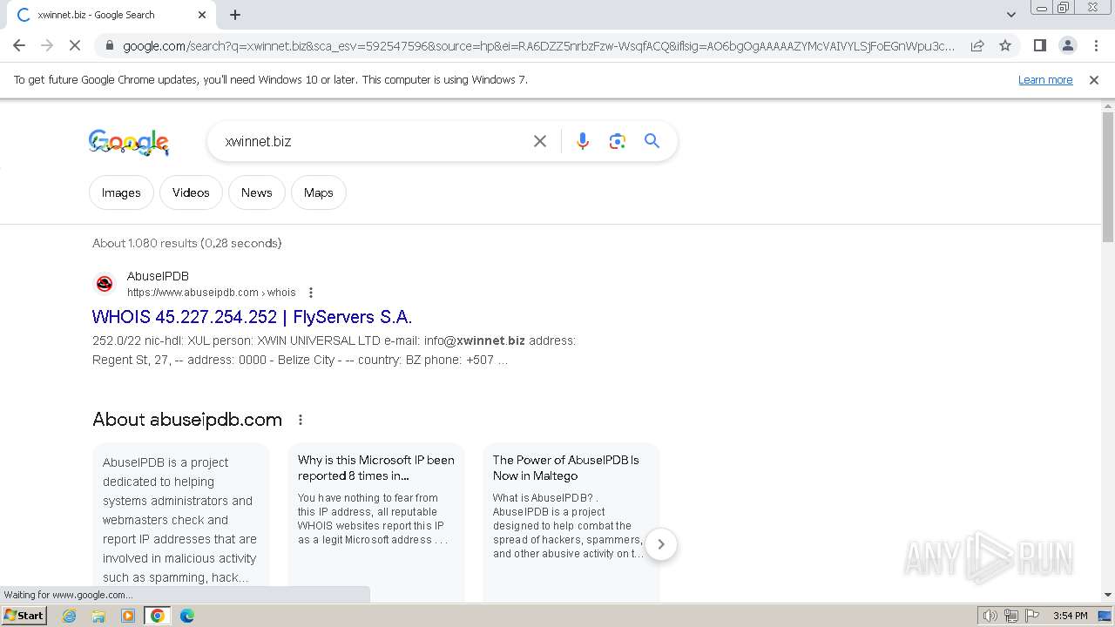1115x627 pixels.
Task: Start voice search with microphone
Action: [x=583, y=141]
